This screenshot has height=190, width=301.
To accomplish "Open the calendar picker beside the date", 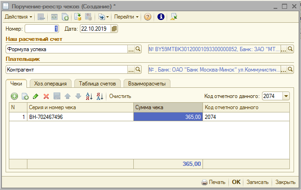I will click(x=115, y=29).
